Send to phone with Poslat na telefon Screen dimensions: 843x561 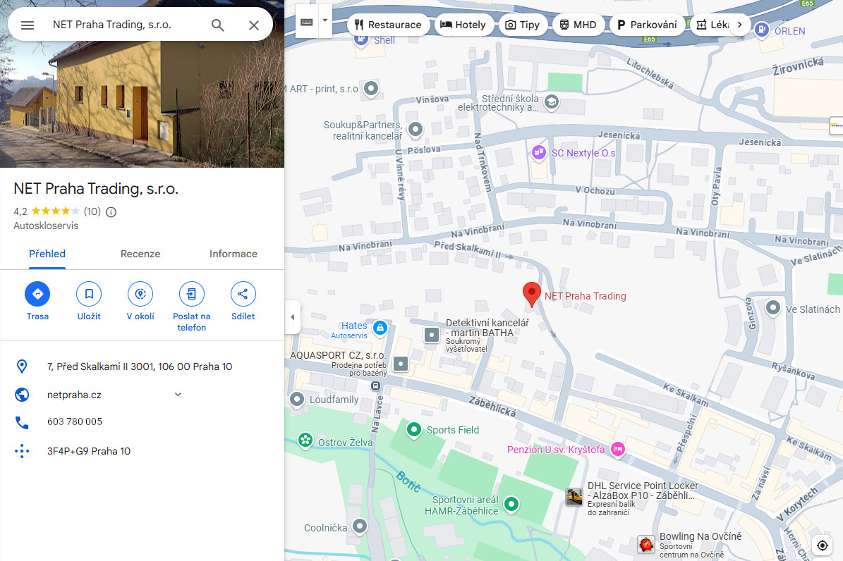pyautogui.click(x=191, y=294)
